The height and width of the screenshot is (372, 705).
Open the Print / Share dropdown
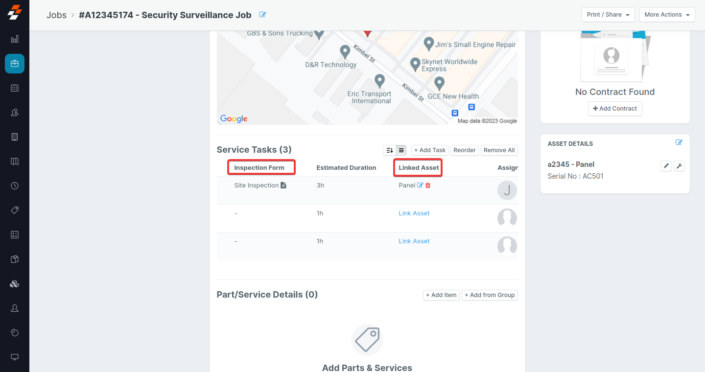coord(608,15)
